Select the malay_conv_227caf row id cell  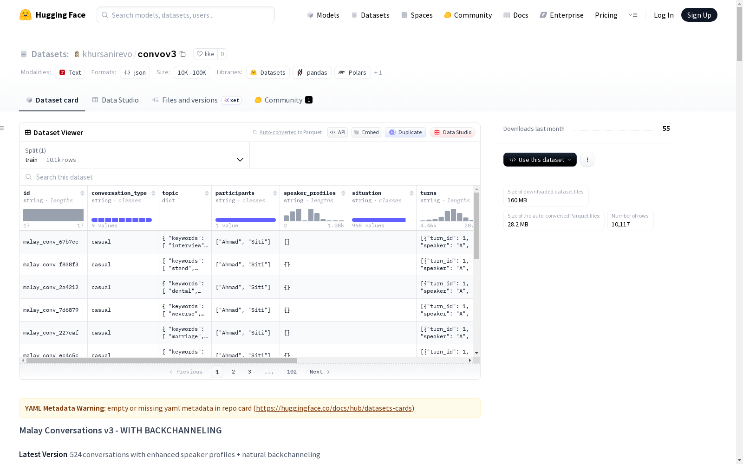pos(53,333)
